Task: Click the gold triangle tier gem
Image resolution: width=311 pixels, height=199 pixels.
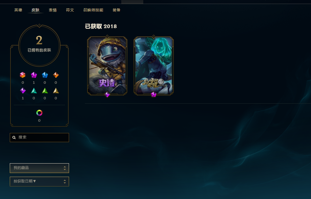Action: tap(56, 91)
